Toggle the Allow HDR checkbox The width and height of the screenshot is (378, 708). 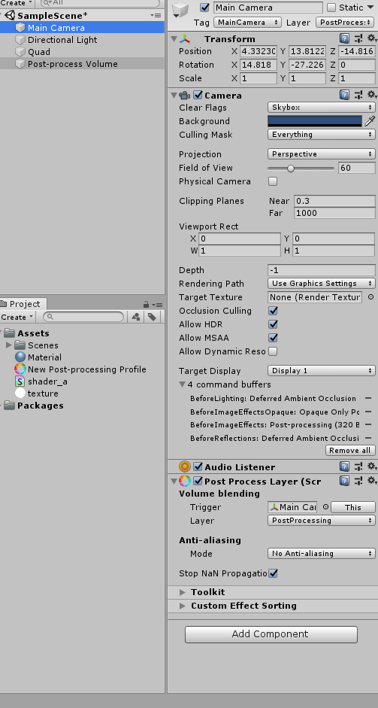click(273, 324)
